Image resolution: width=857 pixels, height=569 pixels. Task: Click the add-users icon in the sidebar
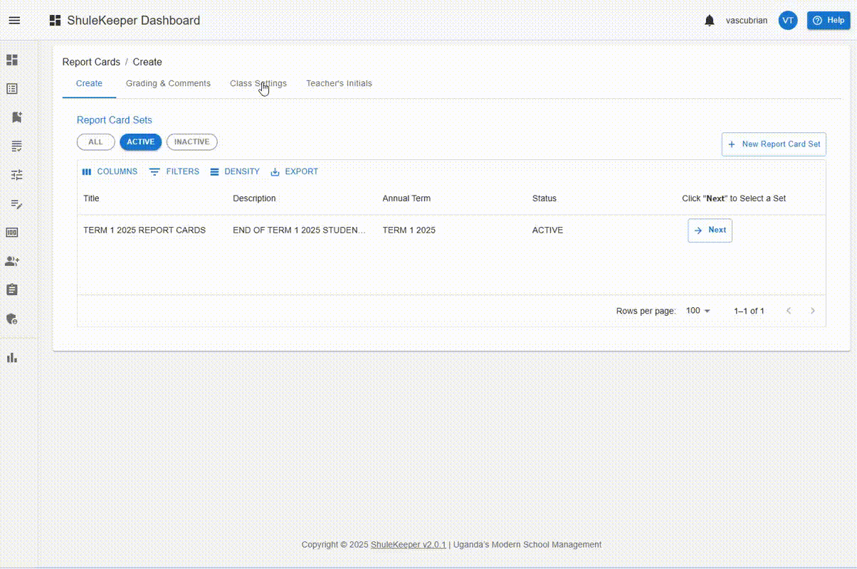(12, 261)
